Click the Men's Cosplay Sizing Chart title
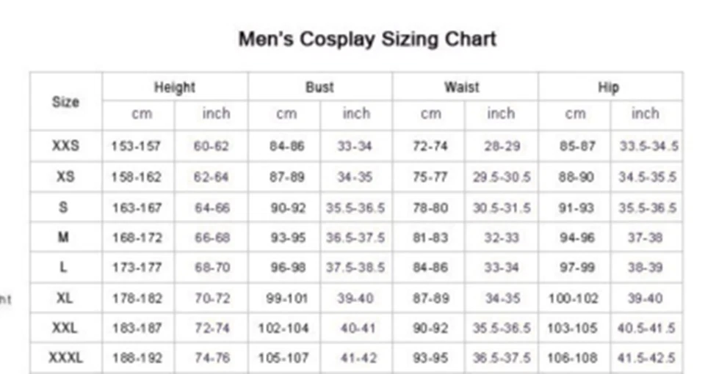 (x=367, y=40)
